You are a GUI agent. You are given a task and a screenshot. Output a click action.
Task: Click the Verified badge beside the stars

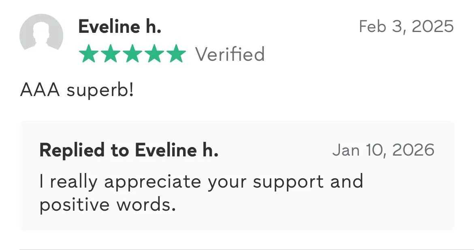click(230, 54)
